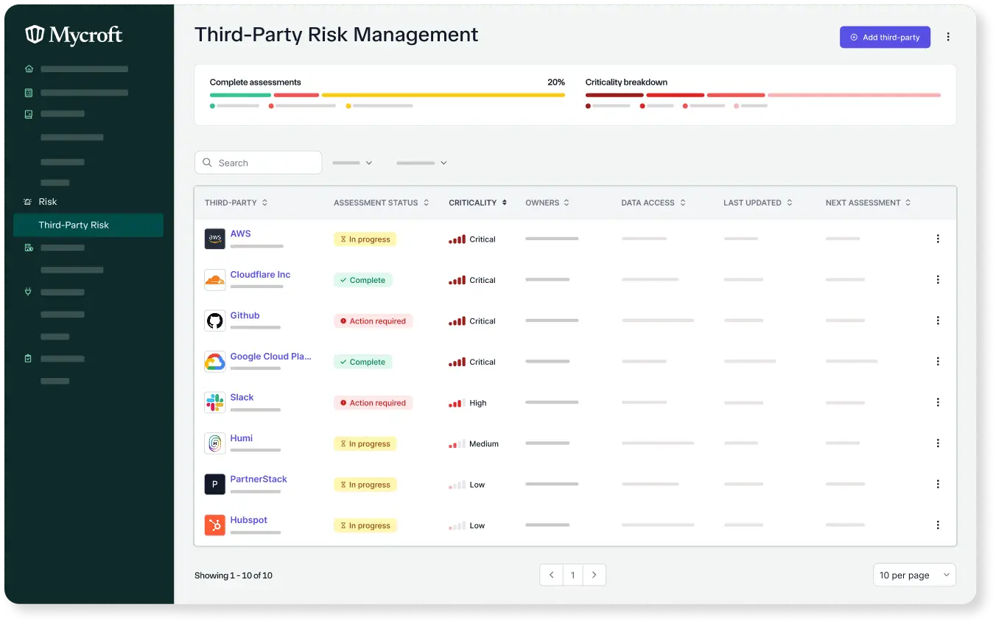
Task: Open the PartnerStack third-party link
Action: (259, 479)
